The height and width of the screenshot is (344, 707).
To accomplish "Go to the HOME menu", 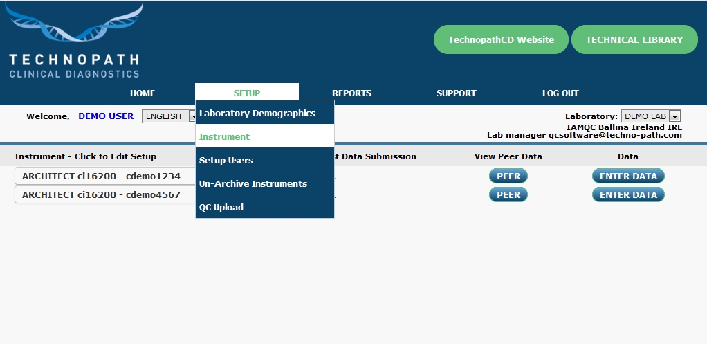I will click(143, 93).
